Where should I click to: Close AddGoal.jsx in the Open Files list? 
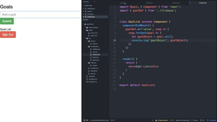[x=83, y=9]
